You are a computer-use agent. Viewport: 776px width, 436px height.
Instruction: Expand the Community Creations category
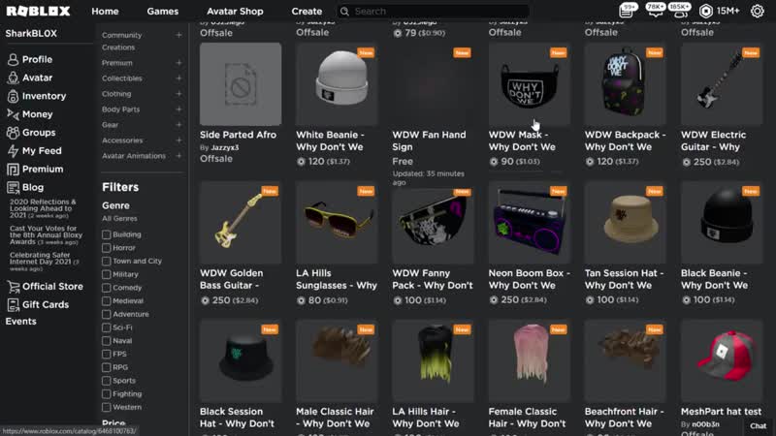coord(178,35)
